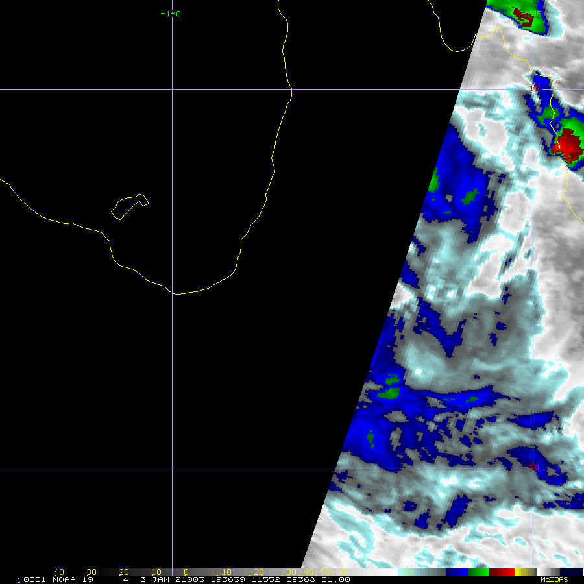This screenshot has width=584, height=584.
Task: Click the (C) unit label on scale
Action: coord(408,572)
